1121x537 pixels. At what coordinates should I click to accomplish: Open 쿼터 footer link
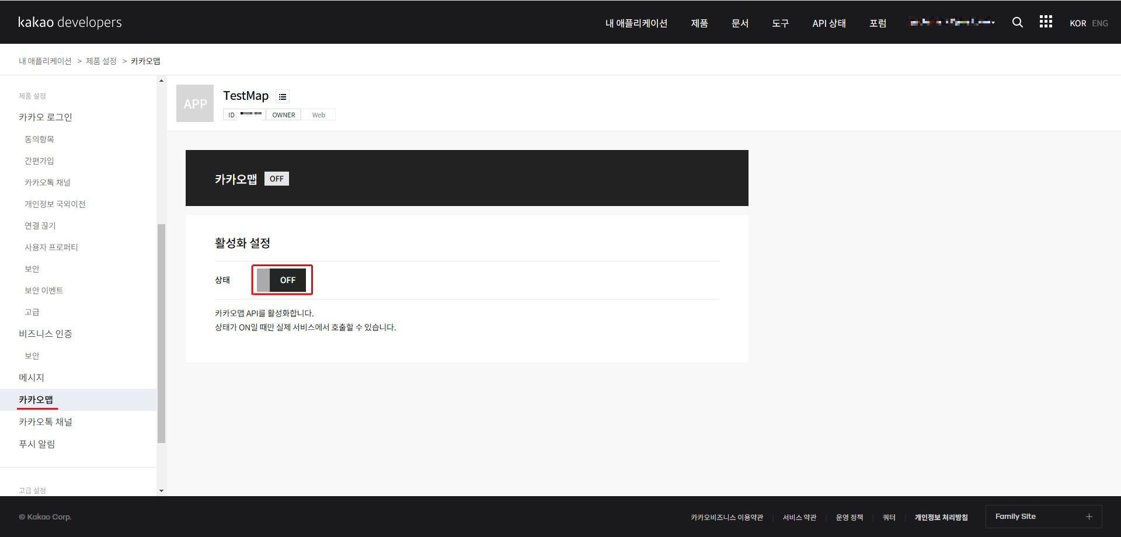889,517
